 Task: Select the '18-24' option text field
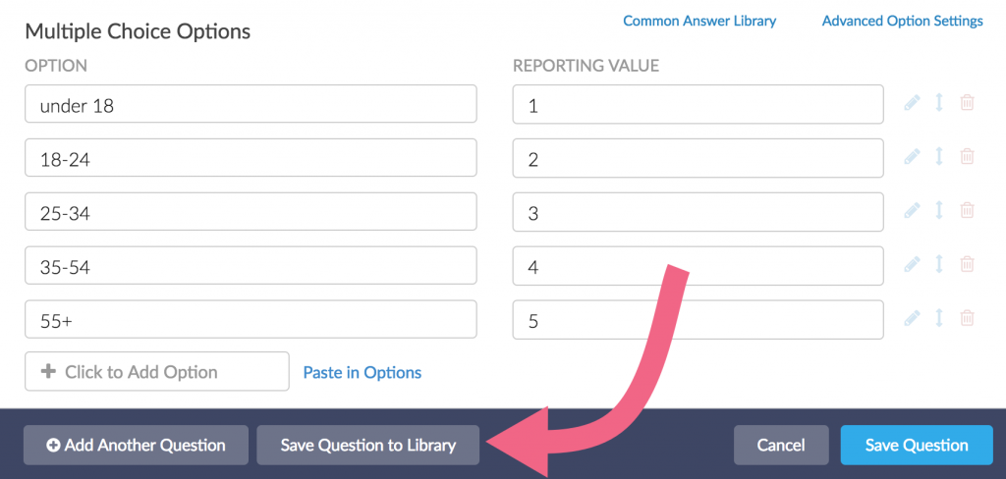251,158
